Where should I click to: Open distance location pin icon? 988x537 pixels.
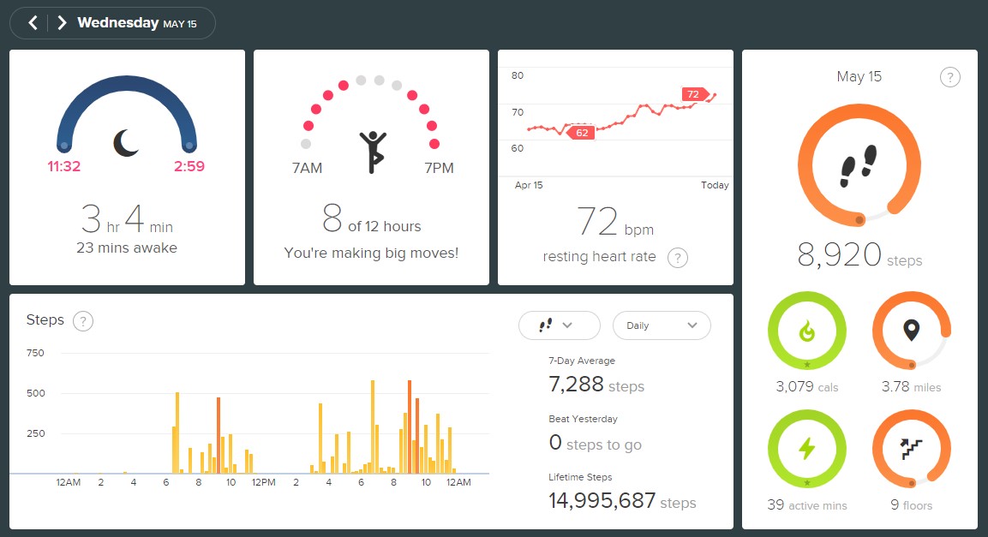click(911, 330)
